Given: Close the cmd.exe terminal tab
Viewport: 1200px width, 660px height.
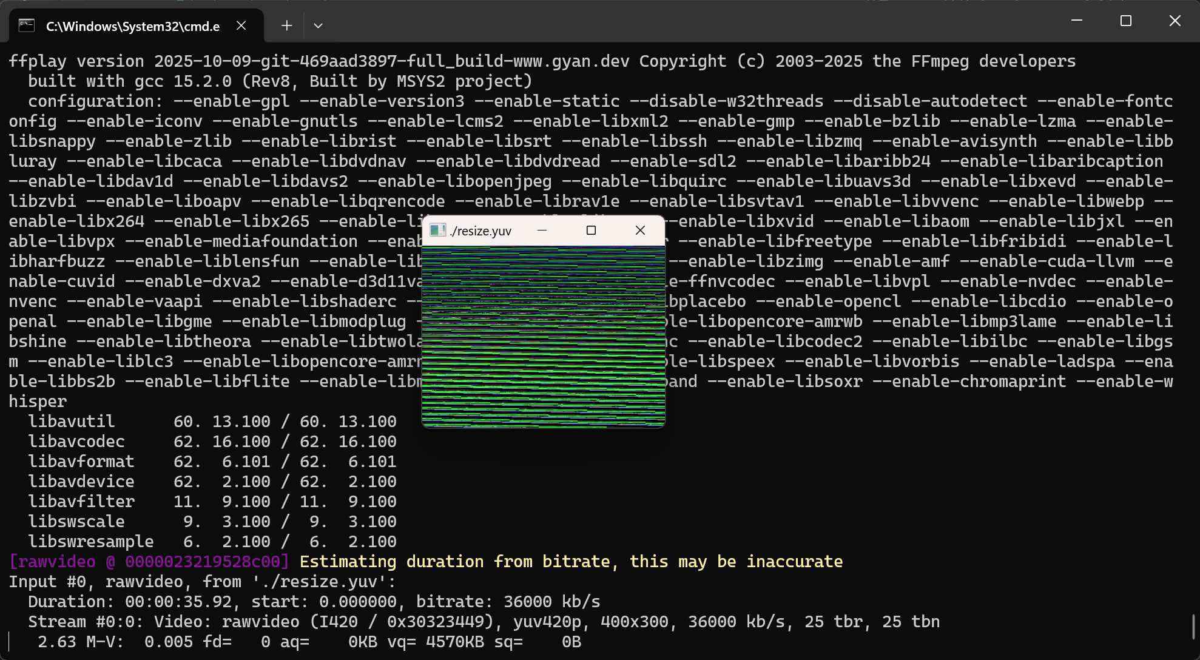Looking at the screenshot, I should [241, 25].
